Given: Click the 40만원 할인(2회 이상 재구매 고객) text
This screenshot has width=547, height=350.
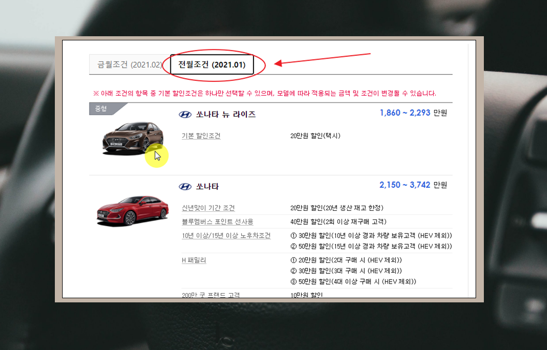Looking at the screenshot, I should coord(338,222).
